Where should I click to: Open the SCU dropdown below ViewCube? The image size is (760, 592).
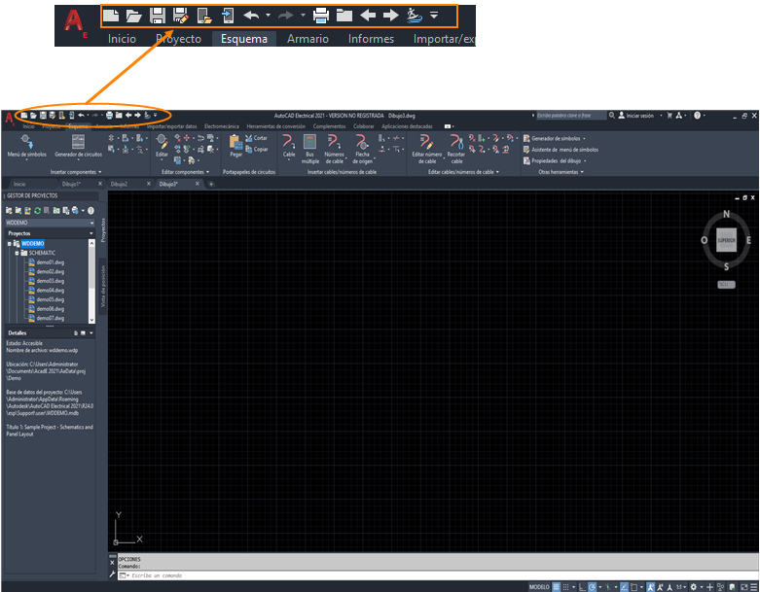[x=726, y=285]
